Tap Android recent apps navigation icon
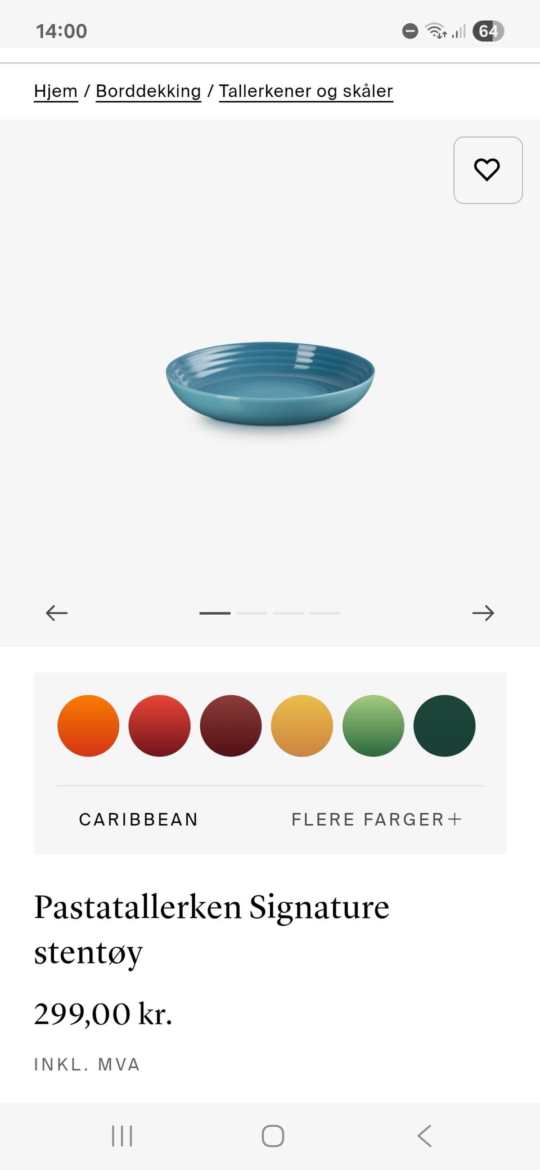Image resolution: width=540 pixels, height=1170 pixels. tap(122, 1136)
